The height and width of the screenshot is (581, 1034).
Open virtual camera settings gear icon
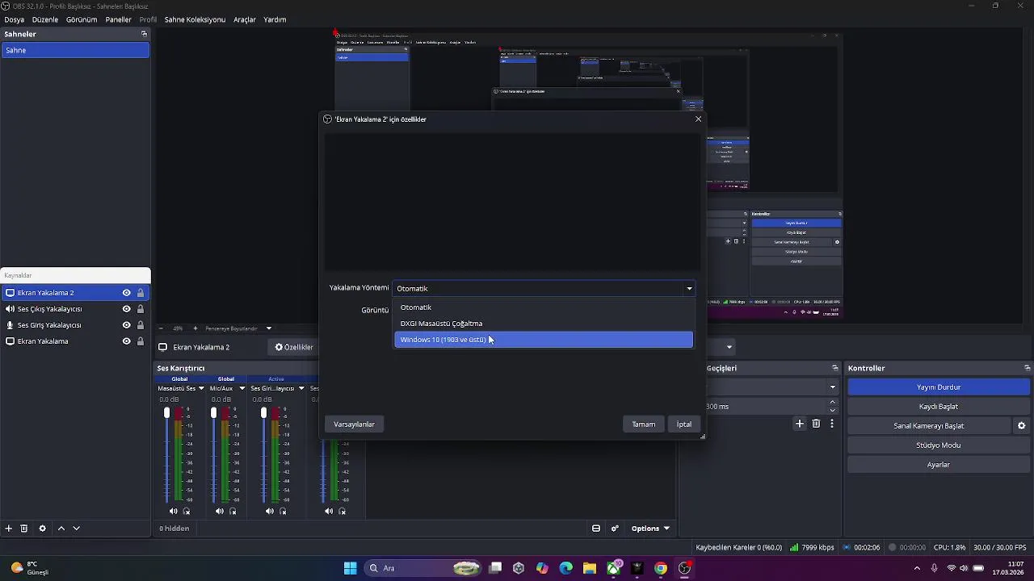click(1021, 426)
